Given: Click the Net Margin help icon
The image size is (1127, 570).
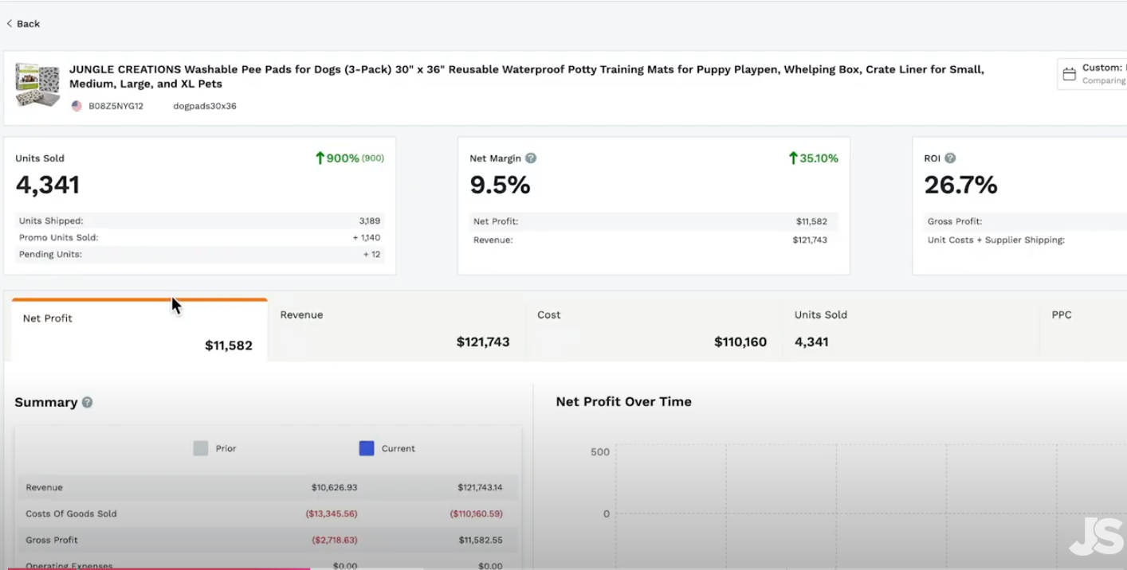Looking at the screenshot, I should [x=531, y=158].
